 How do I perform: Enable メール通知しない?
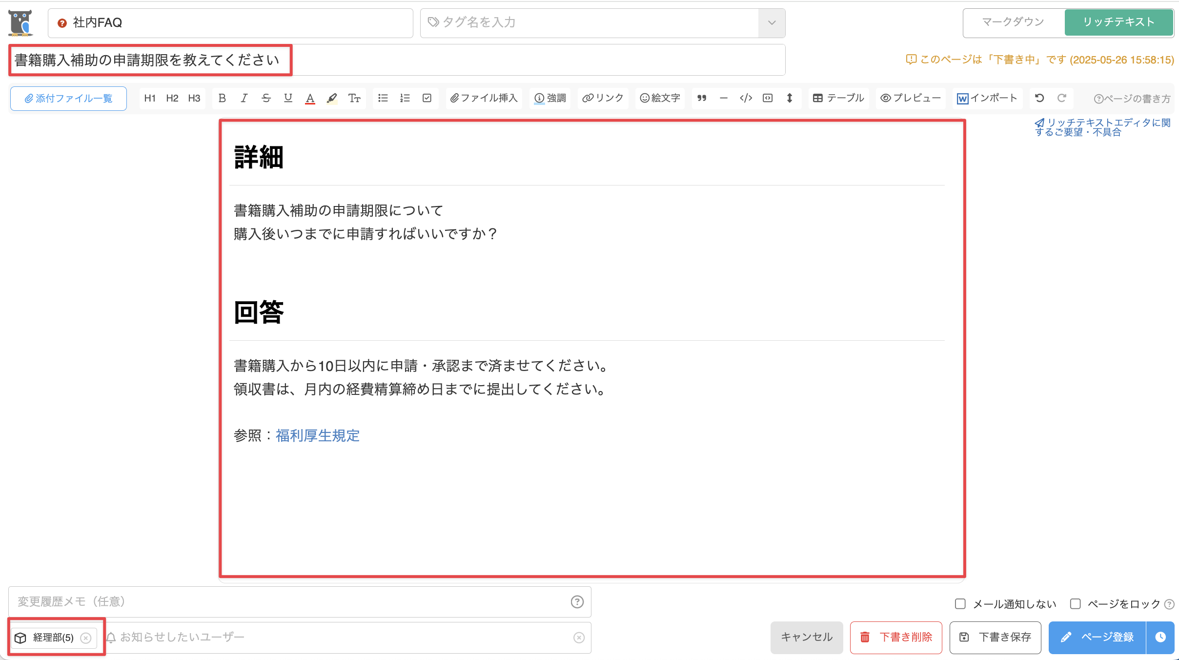959,604
